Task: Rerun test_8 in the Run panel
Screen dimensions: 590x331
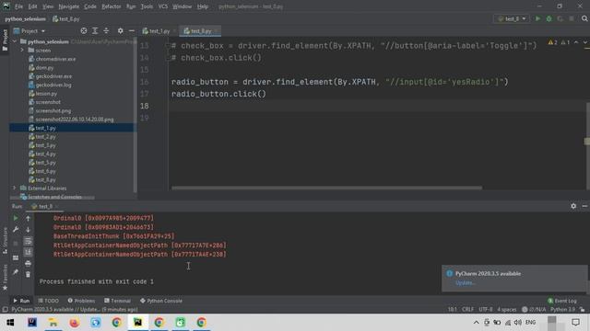Action: (16, 218)
